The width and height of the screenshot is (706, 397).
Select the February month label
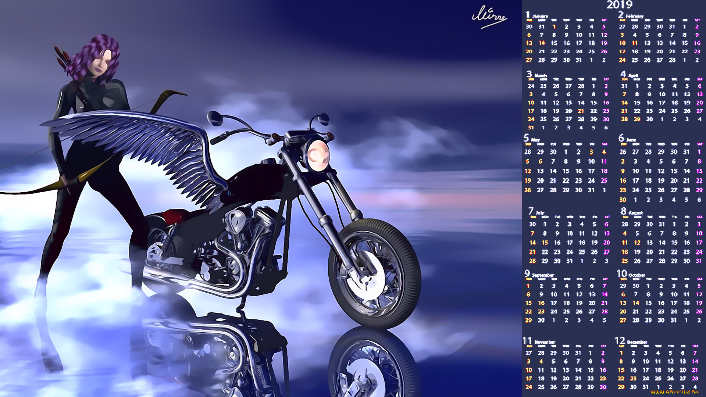(x=634, y=16)
